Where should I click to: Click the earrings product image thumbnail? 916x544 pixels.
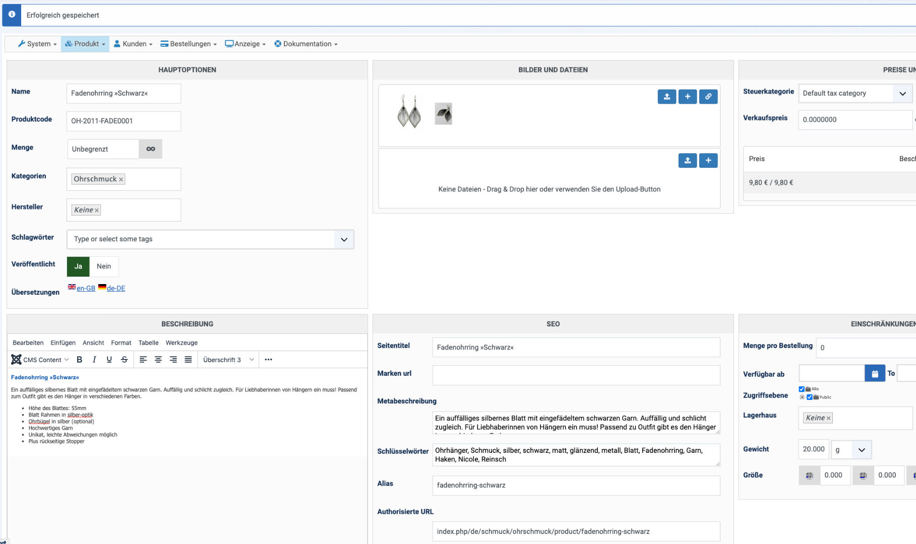pyautogui.click(x=409, y=111)
